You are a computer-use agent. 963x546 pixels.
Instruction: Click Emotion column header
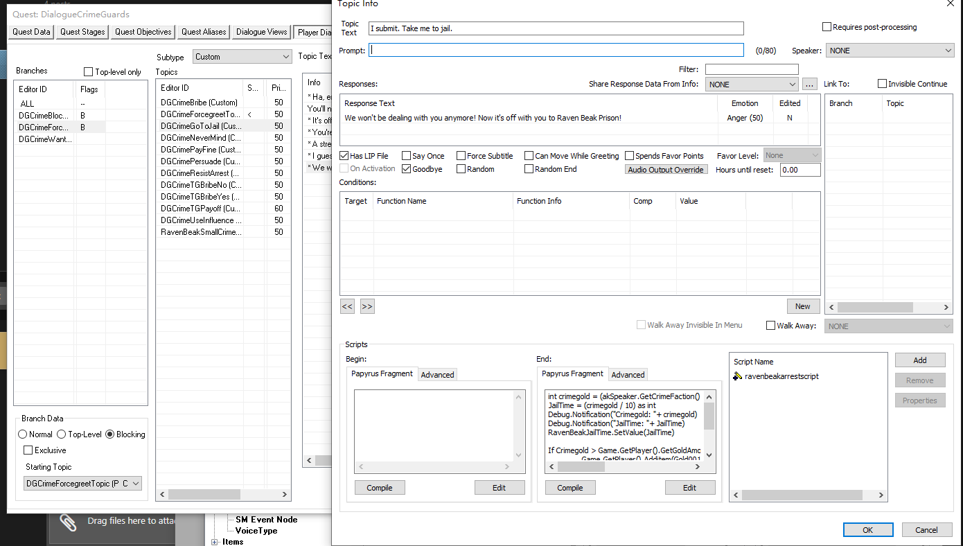click(x=745, y=103)
